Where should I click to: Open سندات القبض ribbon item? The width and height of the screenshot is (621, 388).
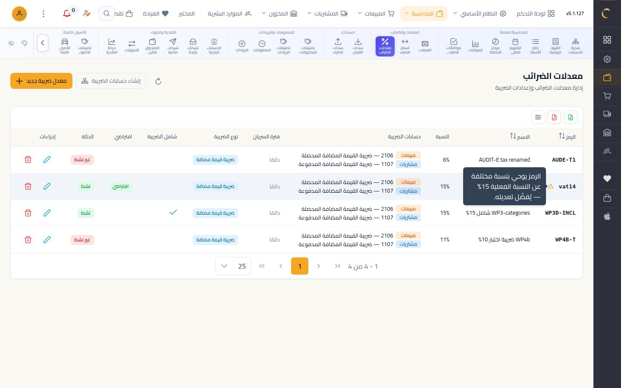[358, 46]
